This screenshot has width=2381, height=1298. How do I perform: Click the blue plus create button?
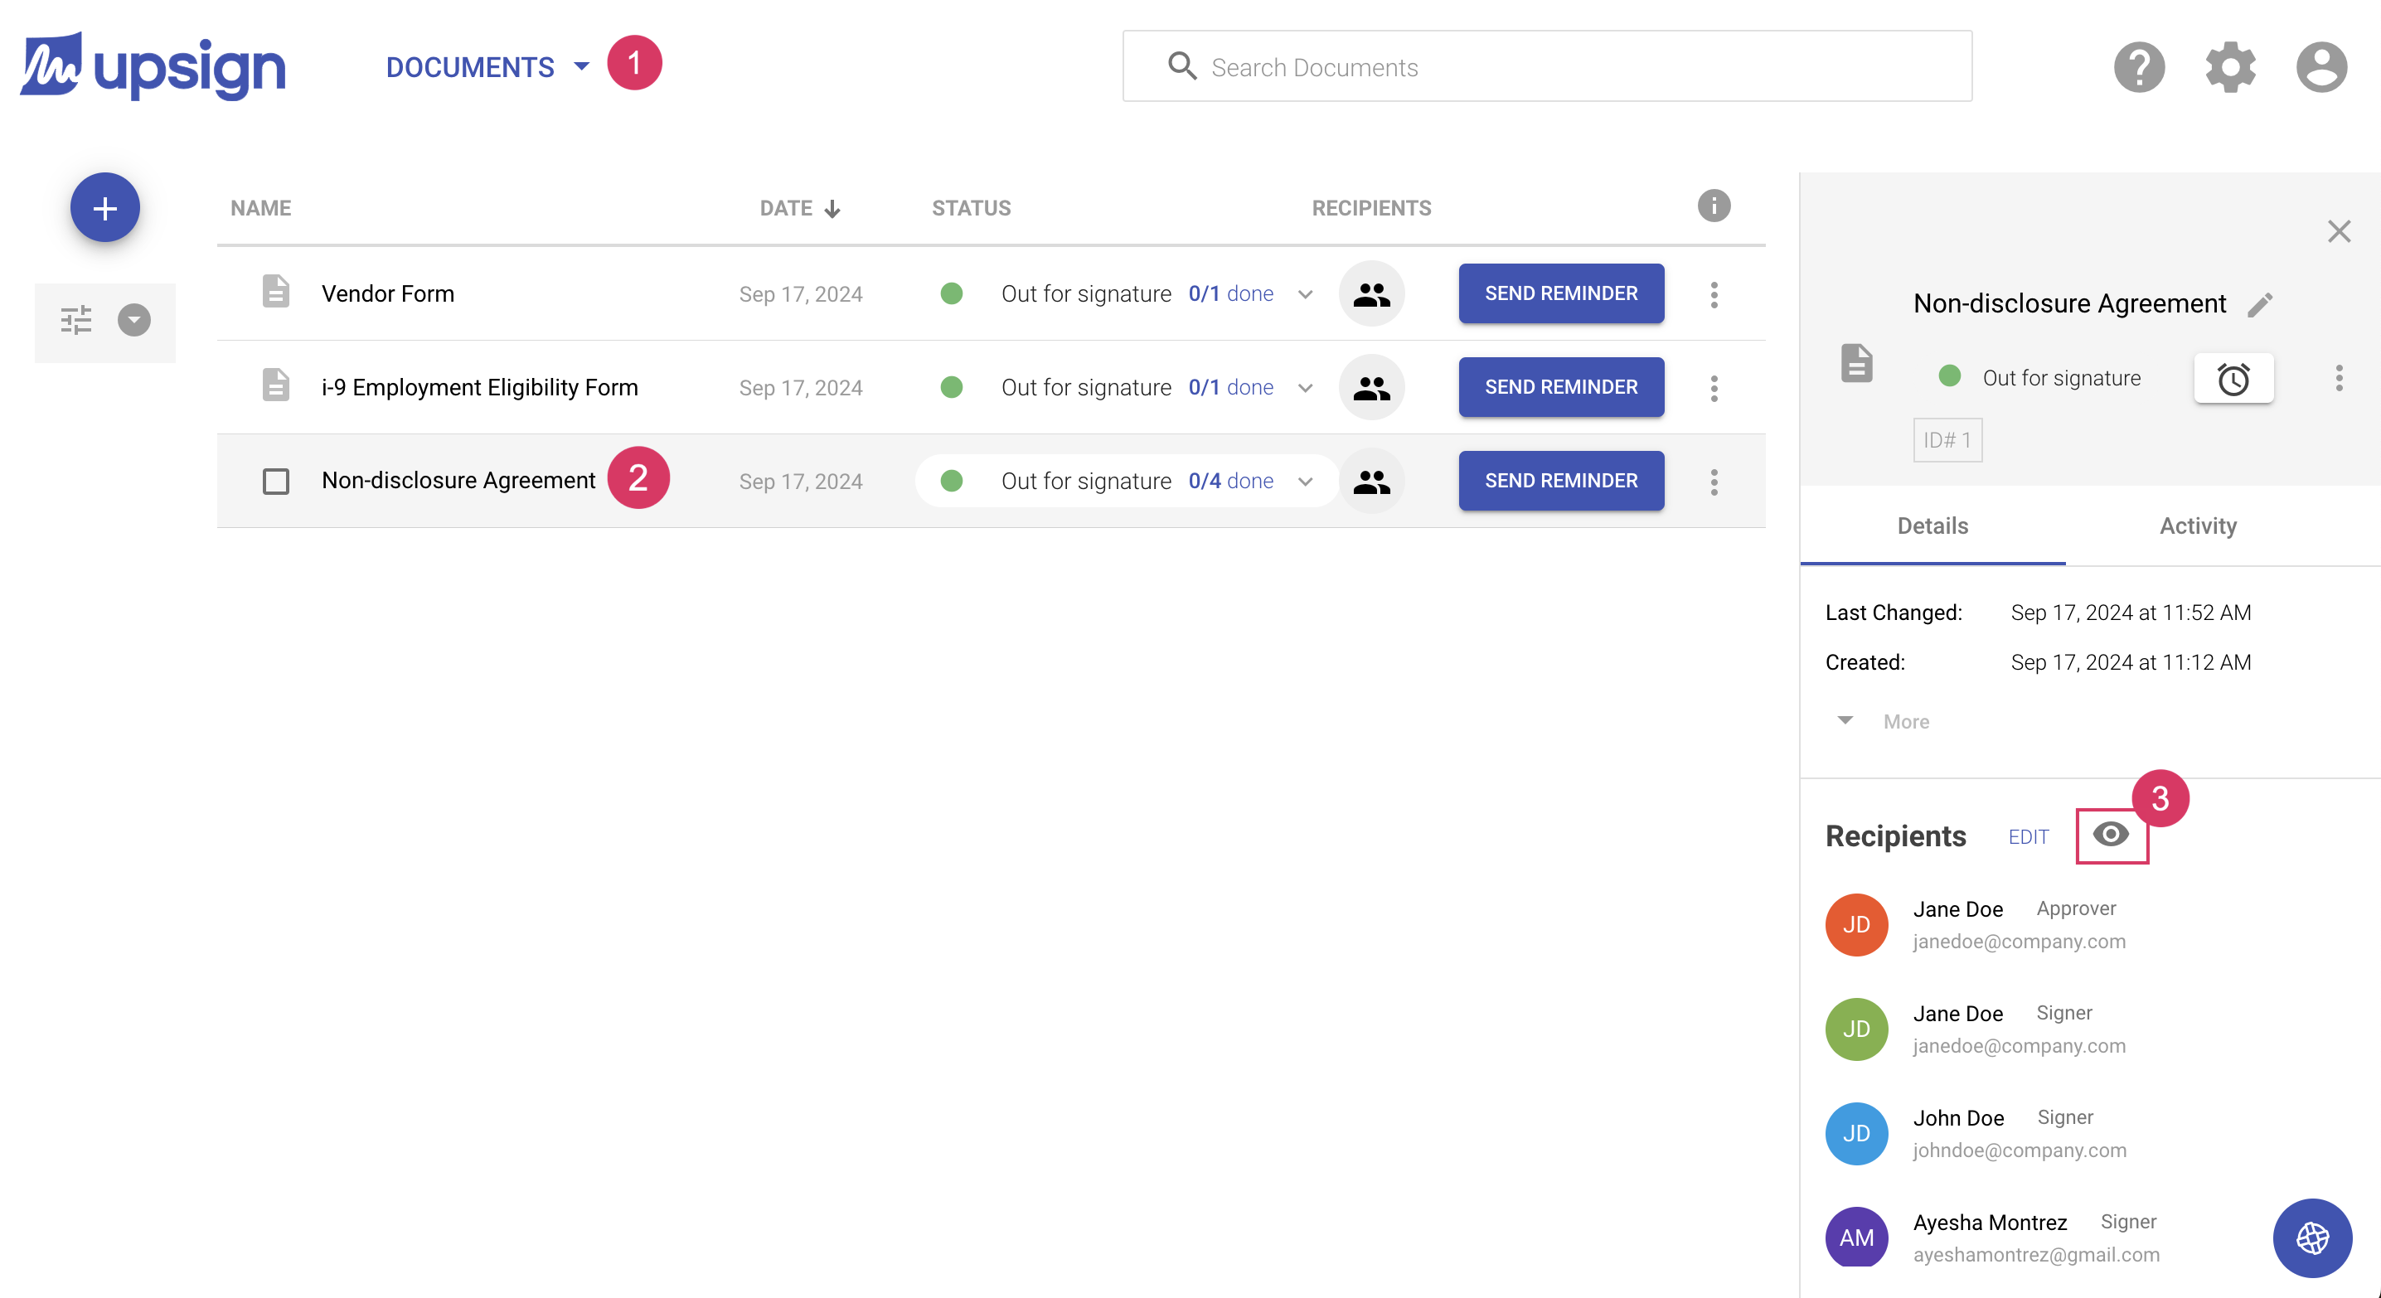pyautogui.click(x=104, y=207)
